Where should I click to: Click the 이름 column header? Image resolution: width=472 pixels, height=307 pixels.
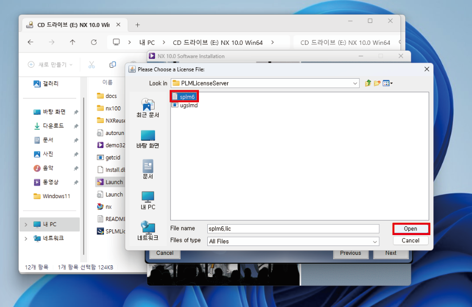(x=107, y=82)
